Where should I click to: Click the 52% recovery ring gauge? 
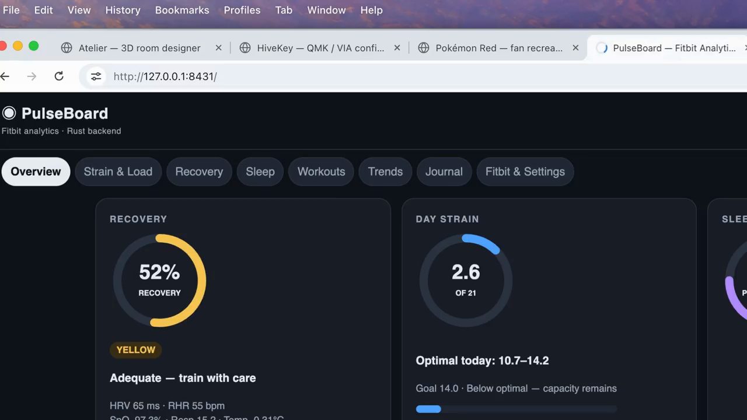(159, 281)
